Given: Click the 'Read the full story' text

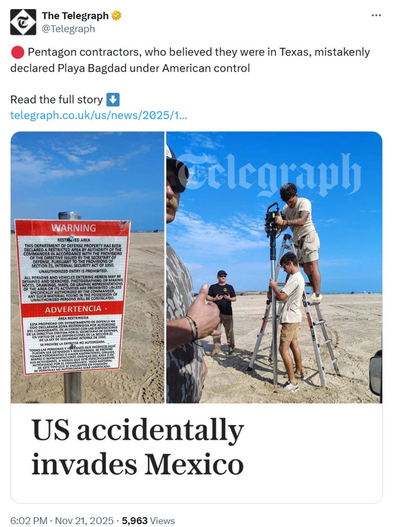Looking at the screenshot, I should (57, 100).
